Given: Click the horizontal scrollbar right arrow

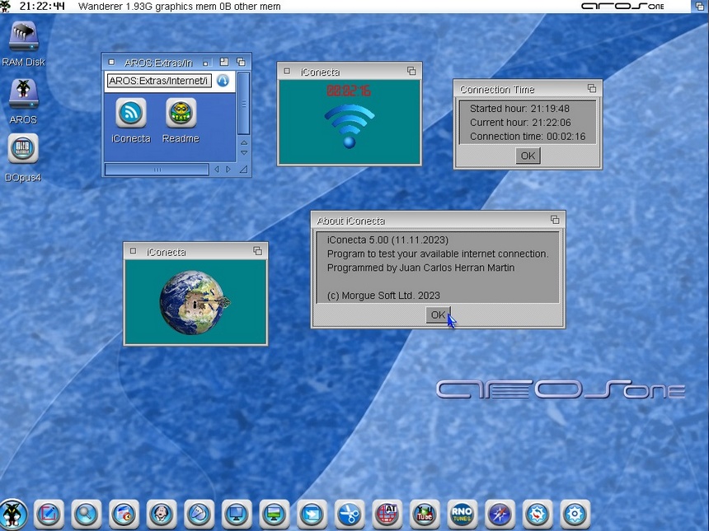Looking at the screenshot, I should point(229,169).
